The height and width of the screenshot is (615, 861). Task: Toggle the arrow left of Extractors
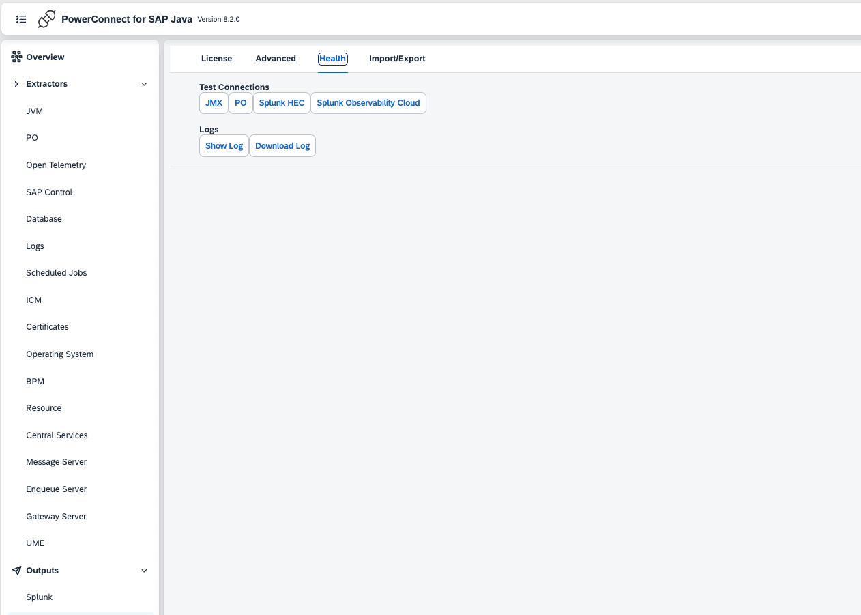coord(16,84)
